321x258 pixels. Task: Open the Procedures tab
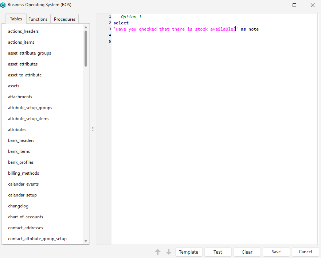coord(65,19)
